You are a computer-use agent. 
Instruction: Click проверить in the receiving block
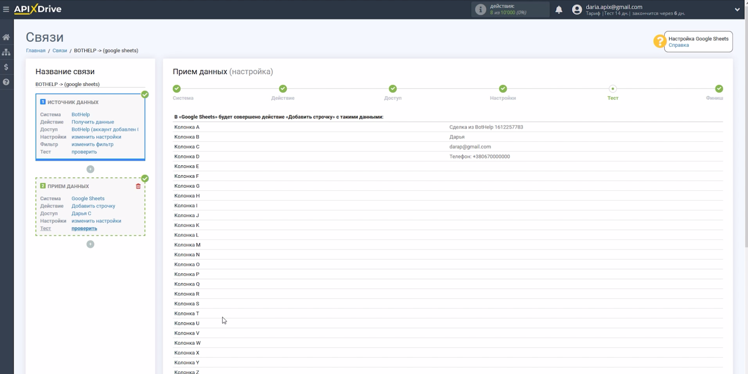[84, 229]
